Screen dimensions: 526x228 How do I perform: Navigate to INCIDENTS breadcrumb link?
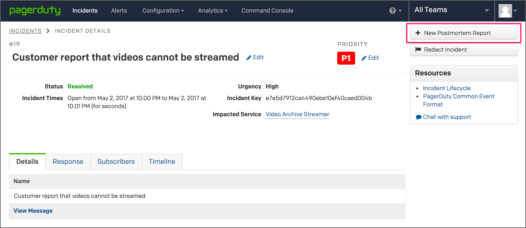tap(25, 31)
